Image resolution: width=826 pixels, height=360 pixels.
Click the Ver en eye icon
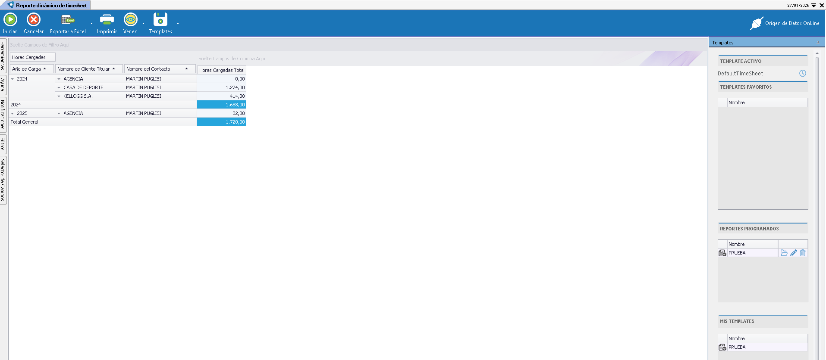tap(130, 20)
